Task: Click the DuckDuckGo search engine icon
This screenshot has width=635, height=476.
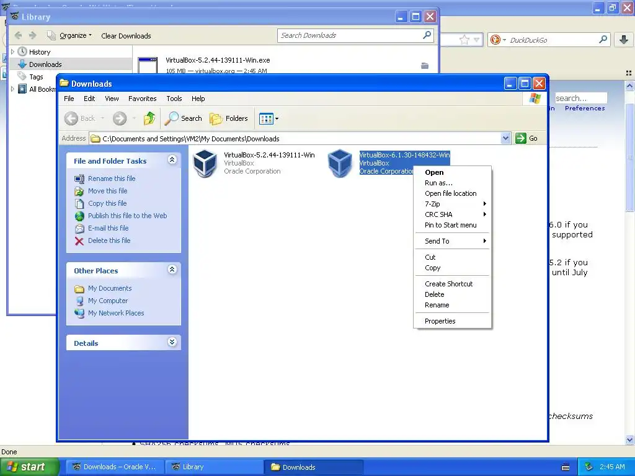Action: point(495,40)
